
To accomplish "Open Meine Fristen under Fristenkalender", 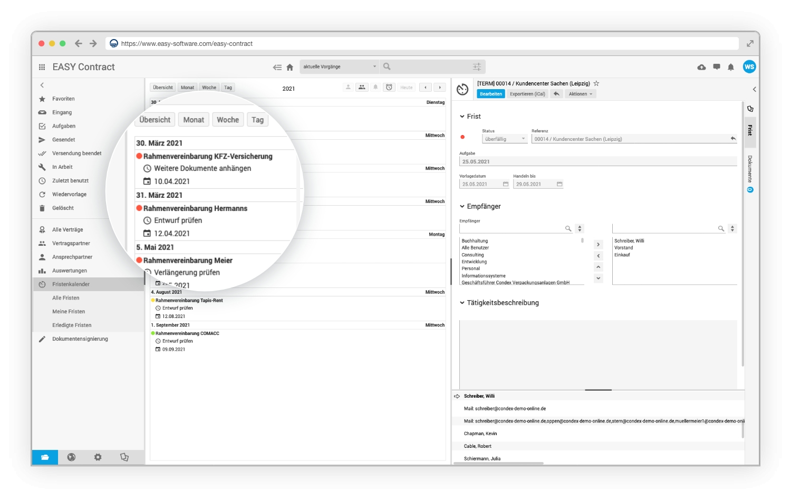I will [x=69, y=312].
